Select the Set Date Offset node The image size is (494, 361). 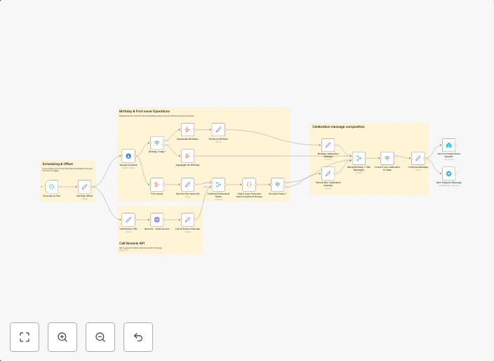tap(84, 188)
